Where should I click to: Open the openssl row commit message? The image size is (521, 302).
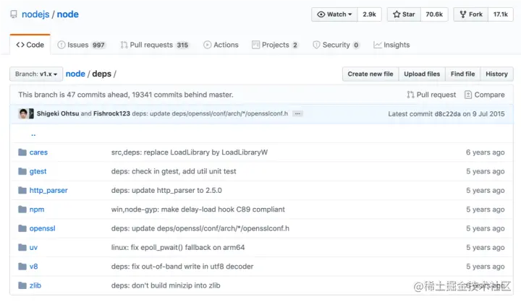[x=200, y=228]
